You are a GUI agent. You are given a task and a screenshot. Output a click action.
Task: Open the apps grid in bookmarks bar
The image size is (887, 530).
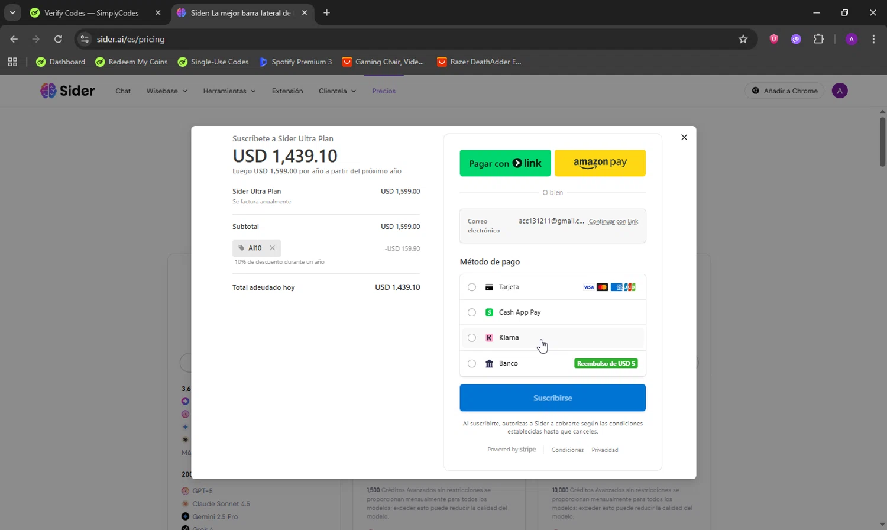12,62
